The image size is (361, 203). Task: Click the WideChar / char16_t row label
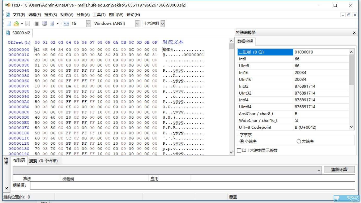[258, 120]
